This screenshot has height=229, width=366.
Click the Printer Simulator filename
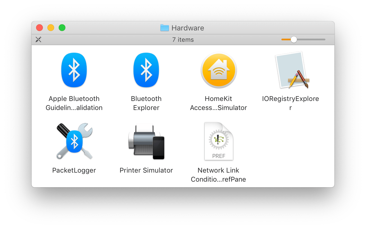pyautogui.click(x=146, y=170)
